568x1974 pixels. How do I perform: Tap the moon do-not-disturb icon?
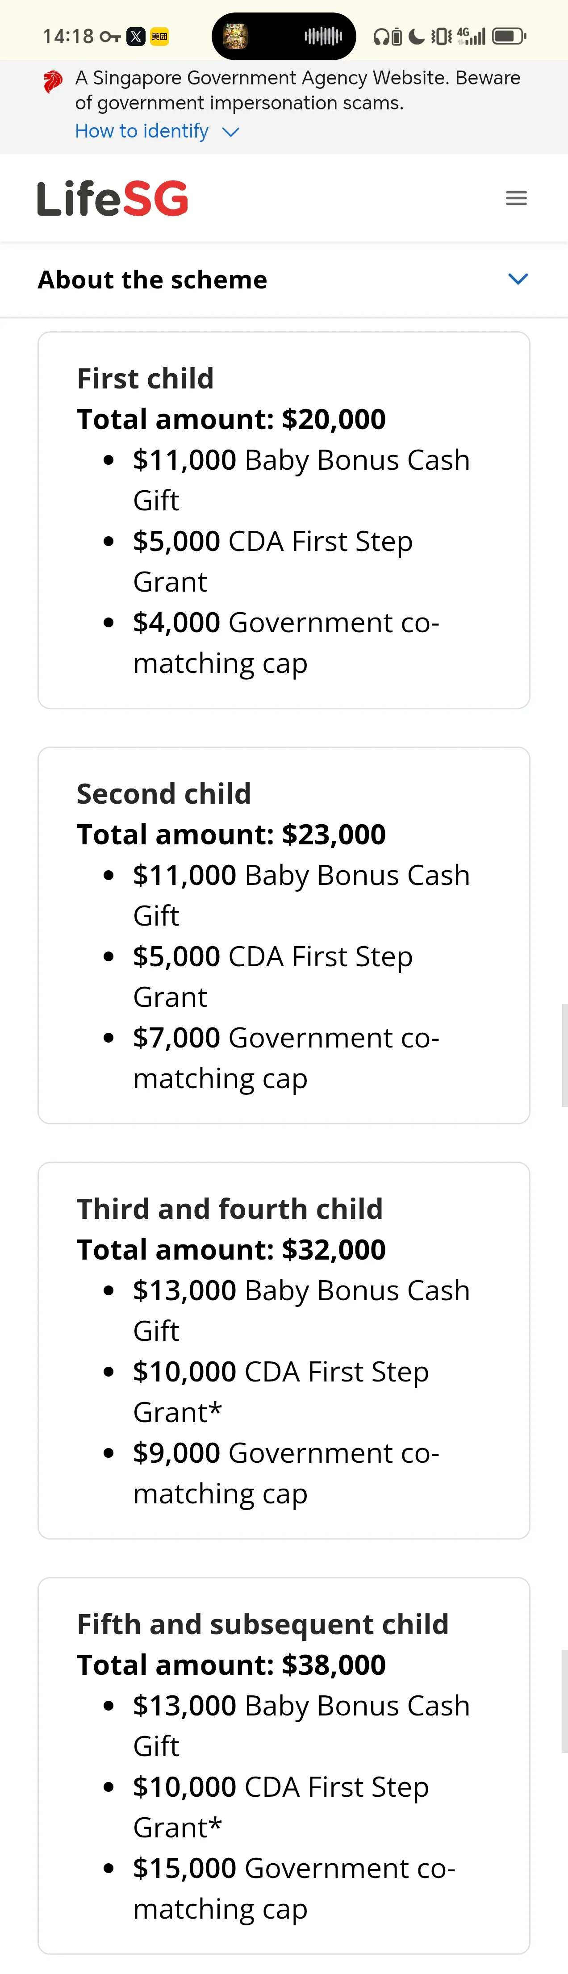click(416, 36)
